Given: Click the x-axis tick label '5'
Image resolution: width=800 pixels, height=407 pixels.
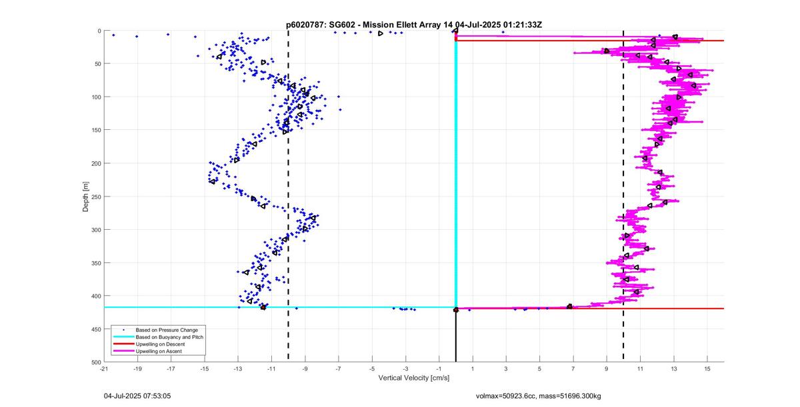Looking at the screenshot, I should (539, 368).
